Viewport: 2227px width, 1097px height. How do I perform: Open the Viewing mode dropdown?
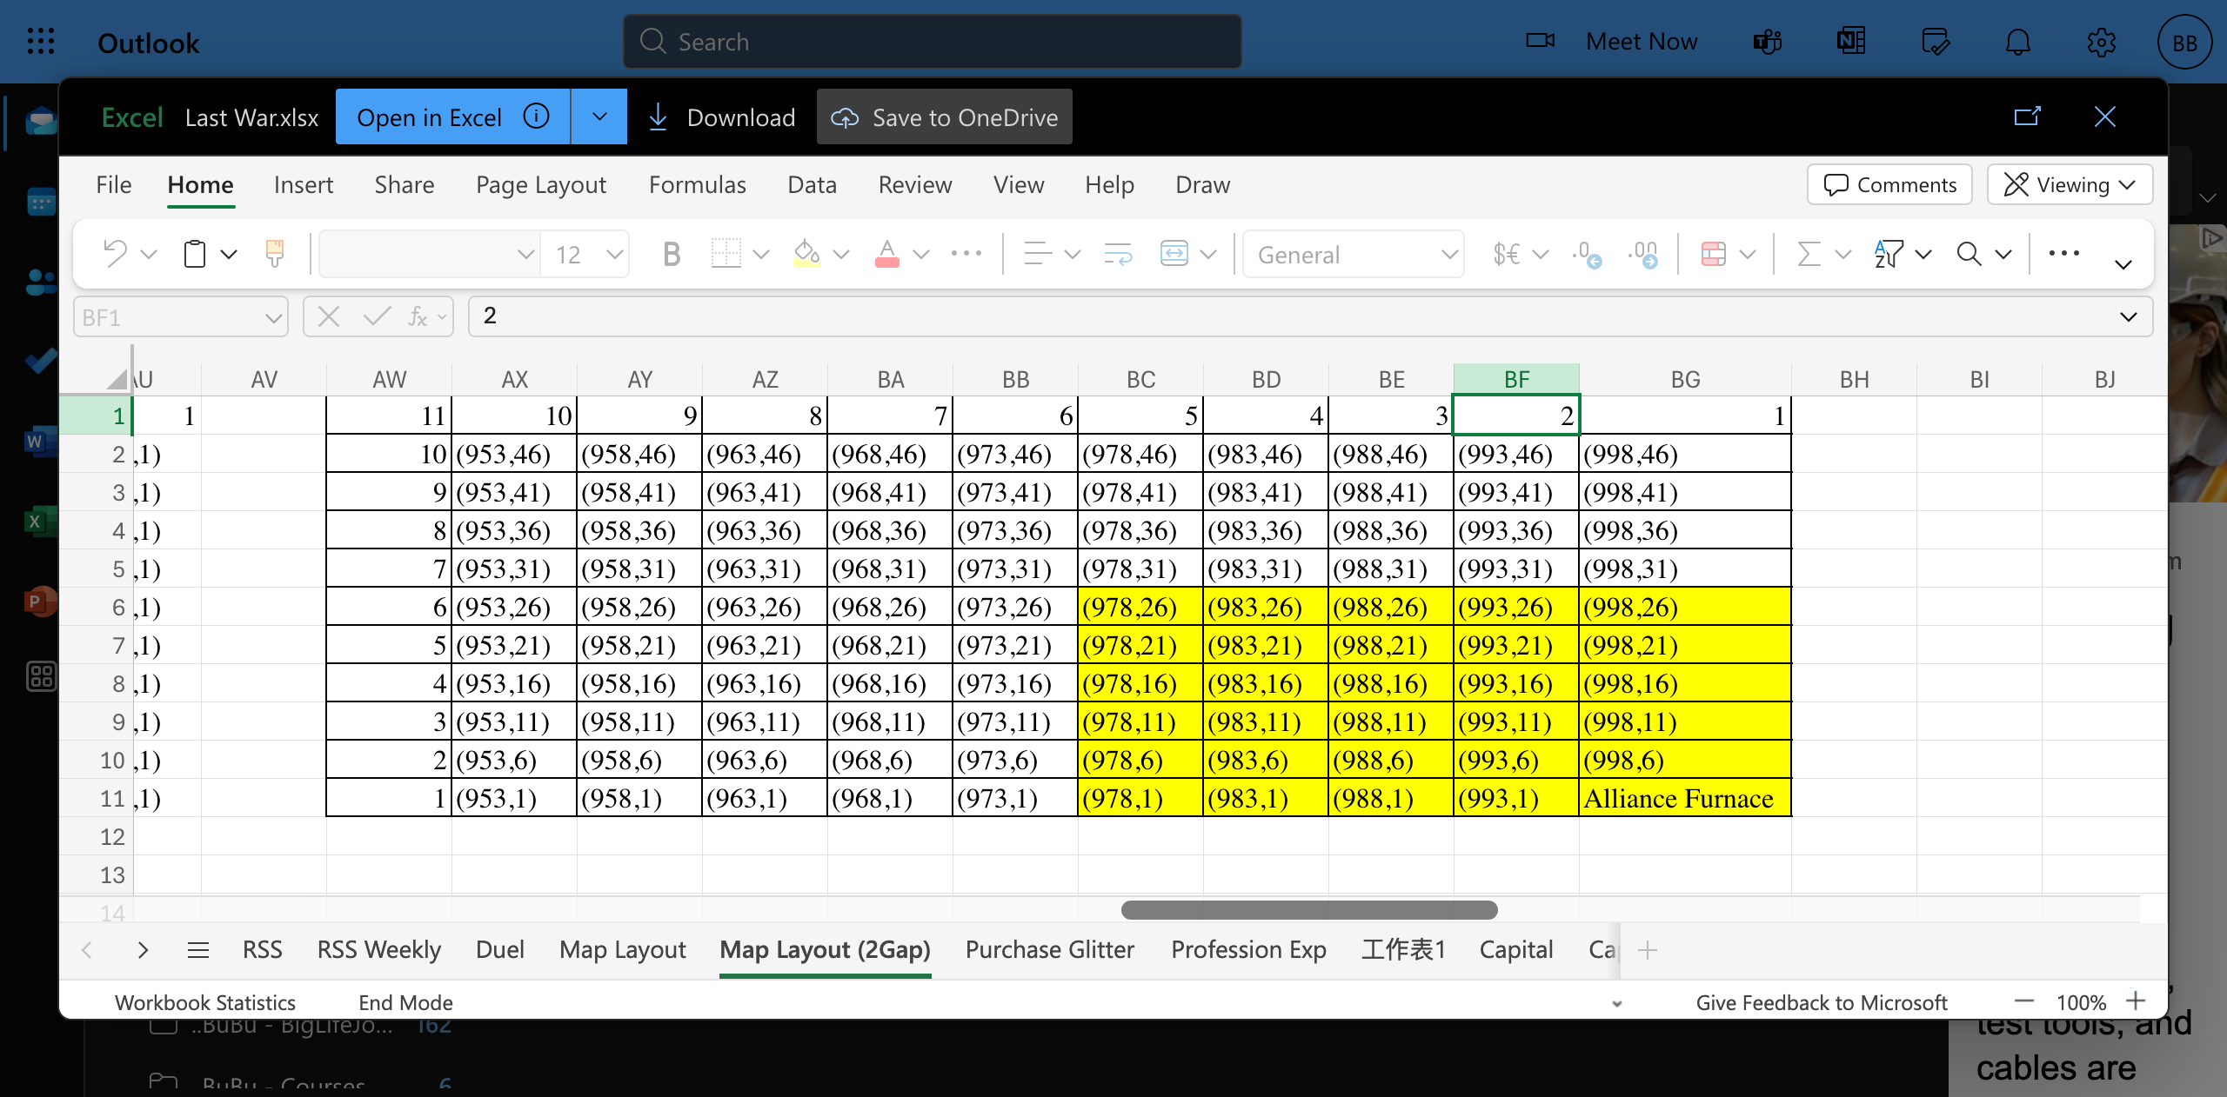point(2070,184)
